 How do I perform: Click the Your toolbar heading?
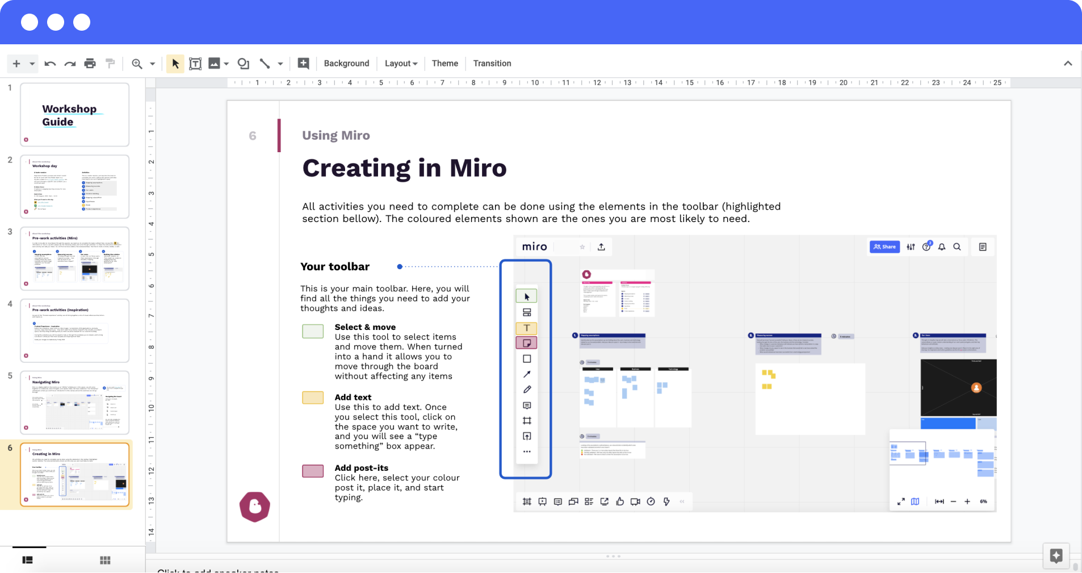335,266
